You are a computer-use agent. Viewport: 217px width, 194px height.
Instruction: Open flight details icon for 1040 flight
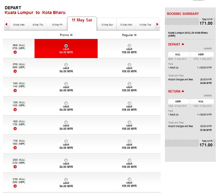coord(15,90)
